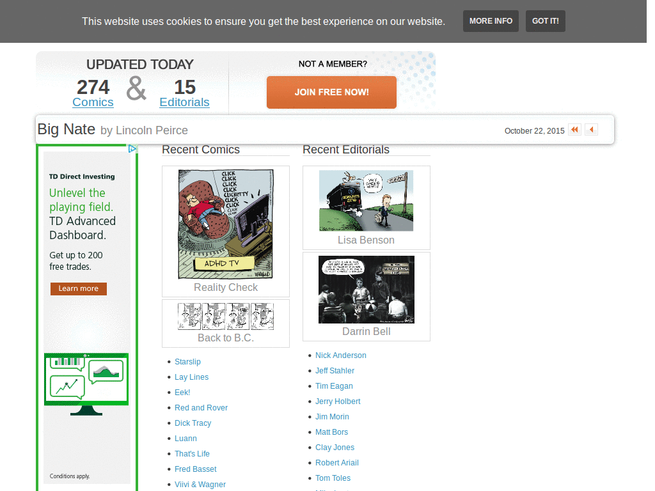Open the Red and Rover link
The image size is (655, 491).
click(201, 407)
